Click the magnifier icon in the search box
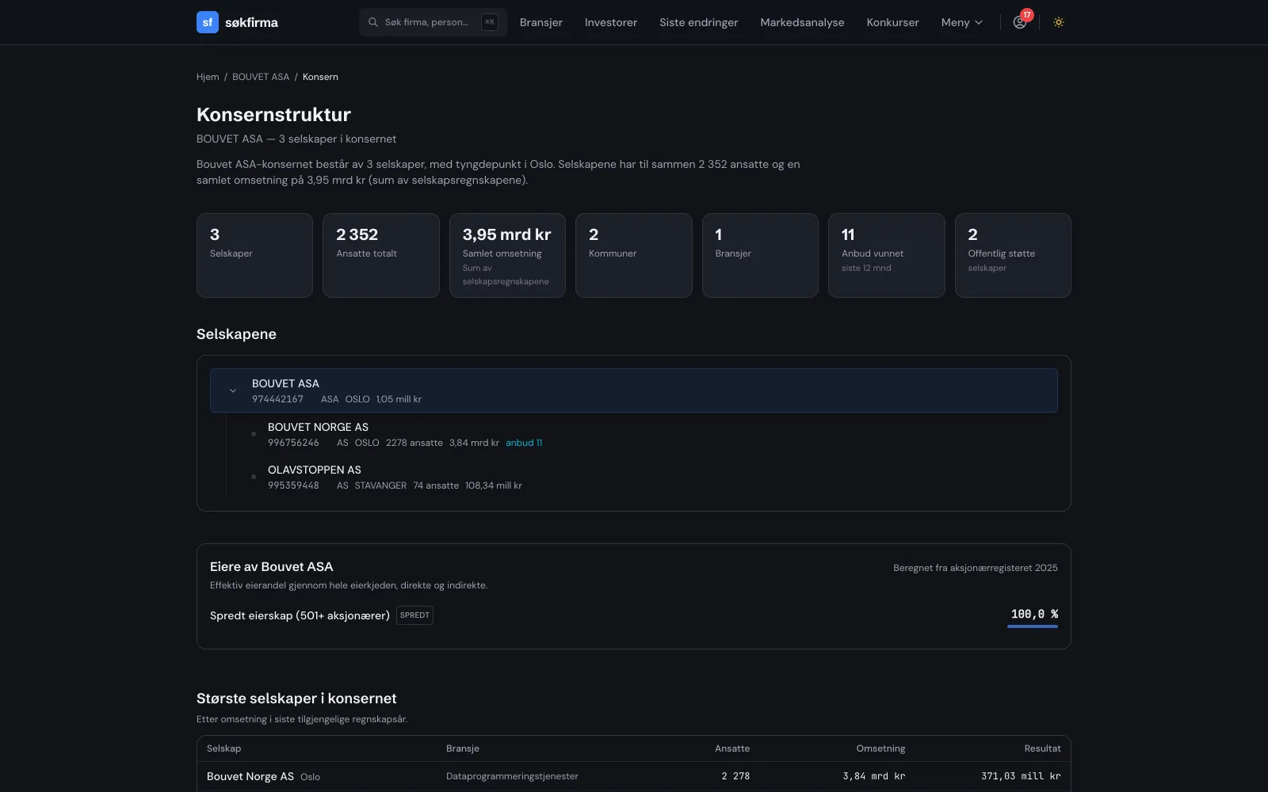Image resolution: width=1268 pixels, height=792 pixels. (x=373, y=22)
